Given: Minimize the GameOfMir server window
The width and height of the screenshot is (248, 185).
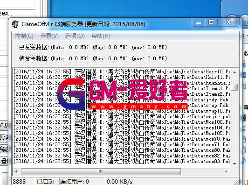Looking at the screenshot, I should [198, 22].
